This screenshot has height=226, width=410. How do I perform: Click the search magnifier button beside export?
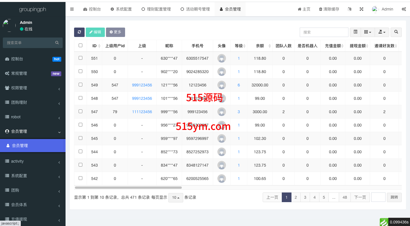(396, 32)
